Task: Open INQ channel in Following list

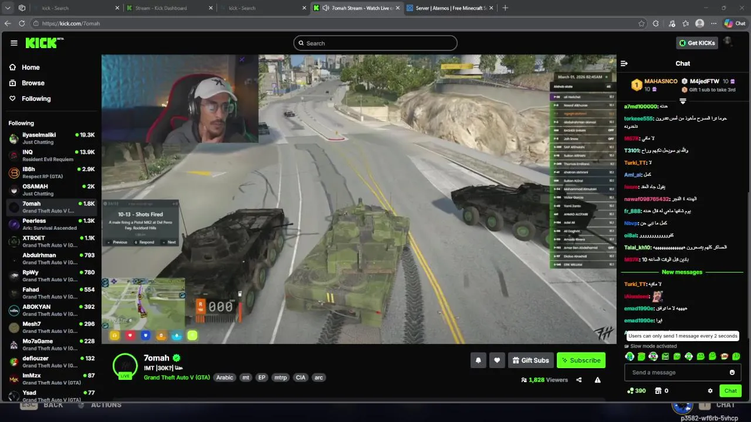Action: pyautogui.click(x=51, y=155)
